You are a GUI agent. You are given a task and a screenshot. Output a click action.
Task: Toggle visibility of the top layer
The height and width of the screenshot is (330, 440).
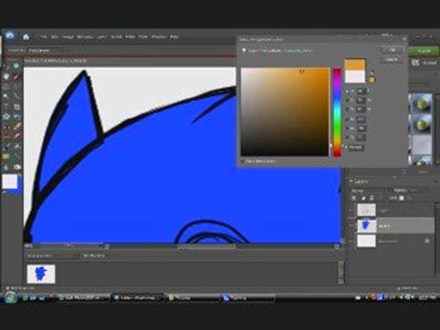click(x=352, y=210)
